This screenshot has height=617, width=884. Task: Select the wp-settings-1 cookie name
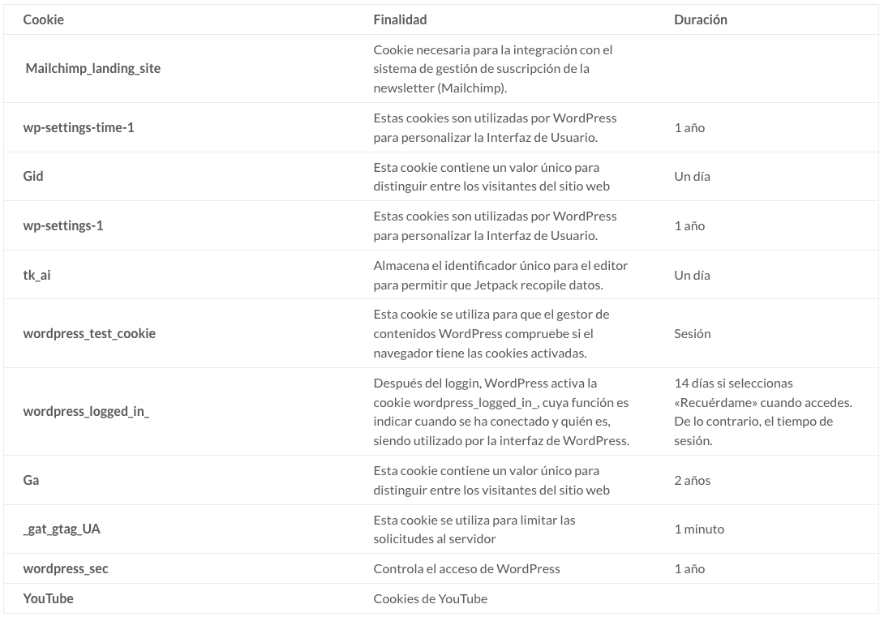coord(63,226)
